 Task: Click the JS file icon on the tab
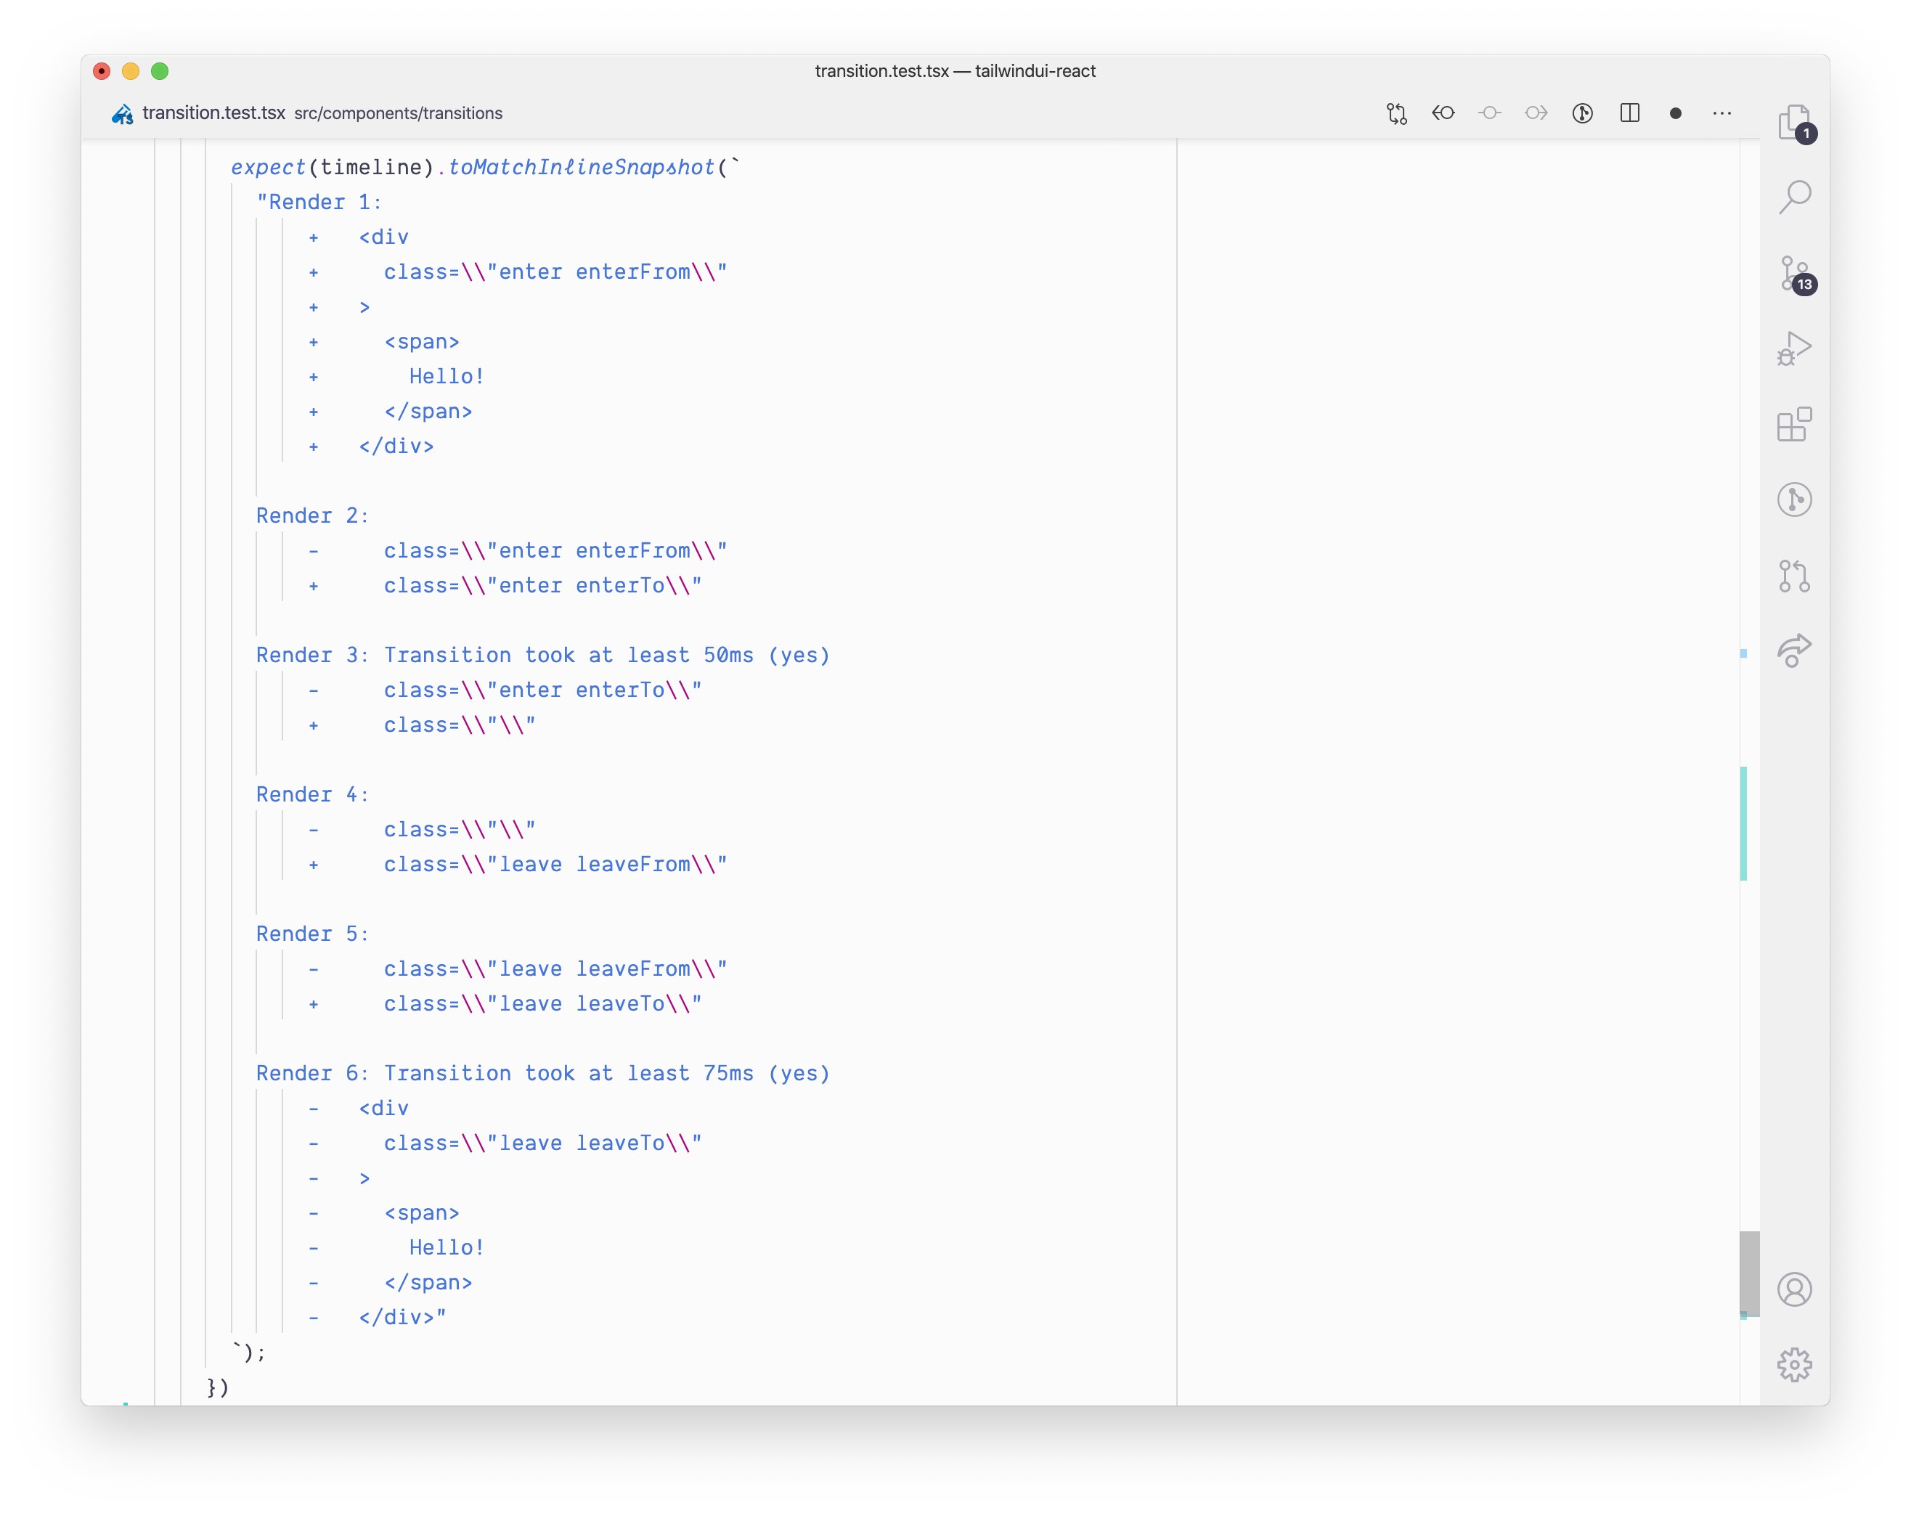122,113
